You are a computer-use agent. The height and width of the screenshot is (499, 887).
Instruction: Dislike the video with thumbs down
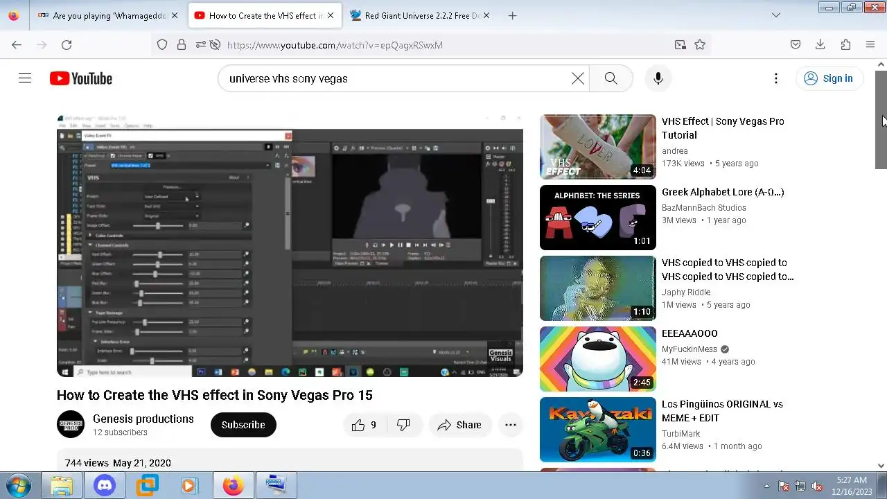point(403,425)
